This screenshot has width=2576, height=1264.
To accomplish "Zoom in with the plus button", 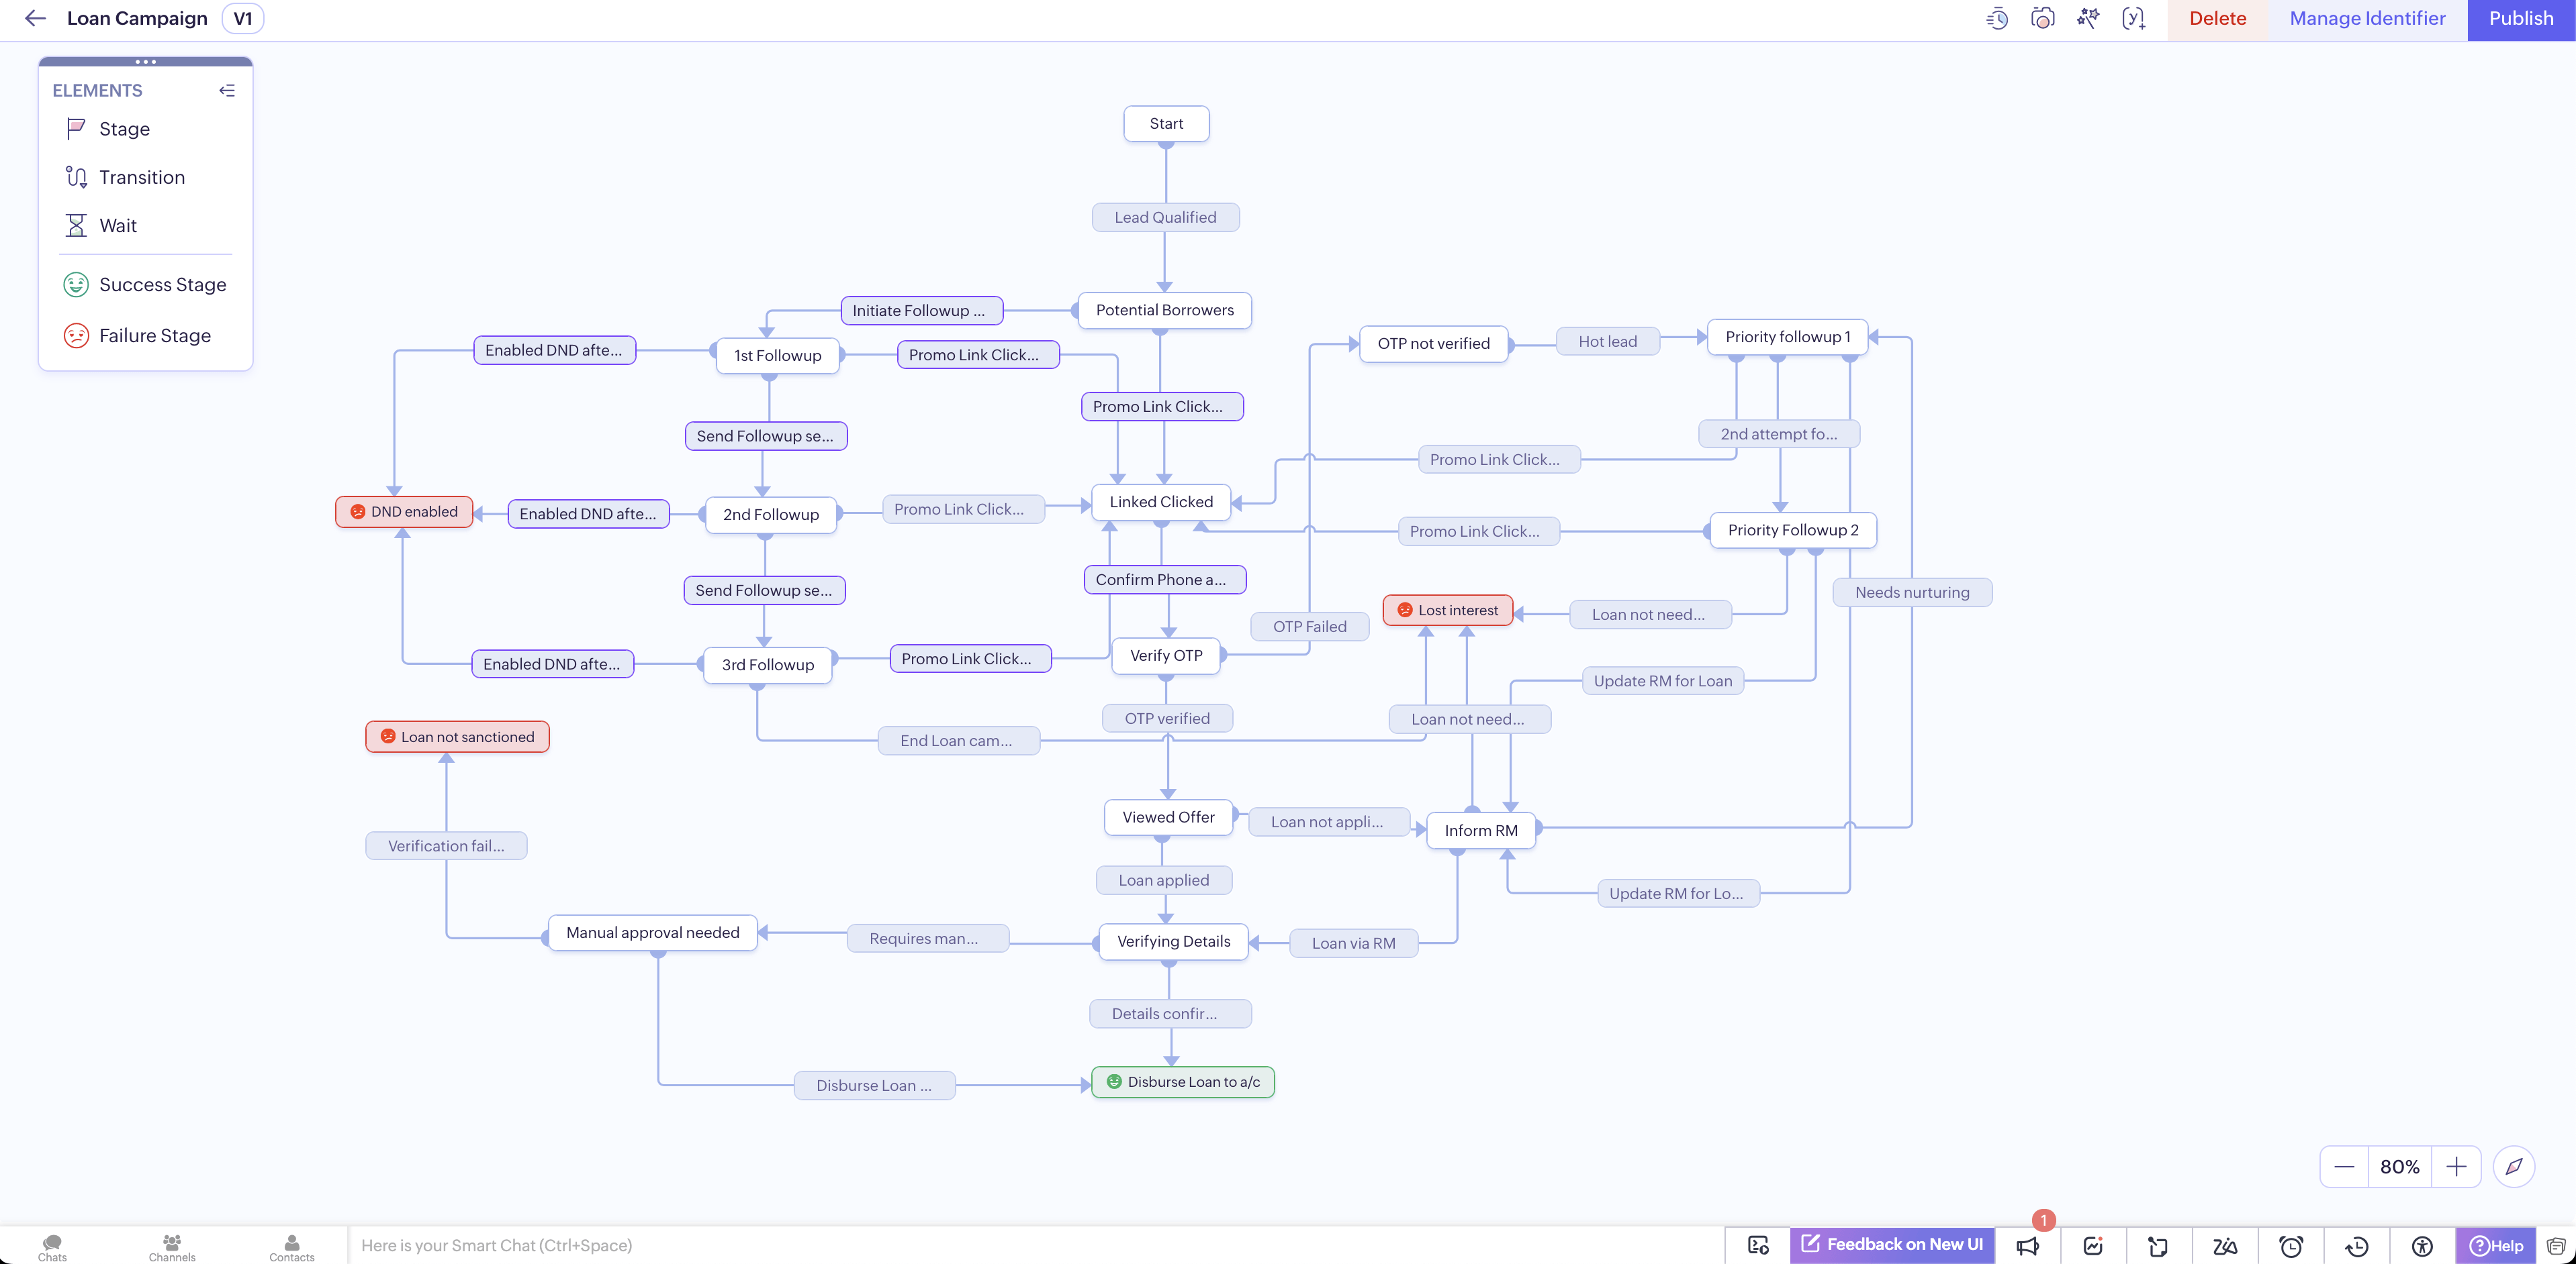I will [x=2456, y=1166].
